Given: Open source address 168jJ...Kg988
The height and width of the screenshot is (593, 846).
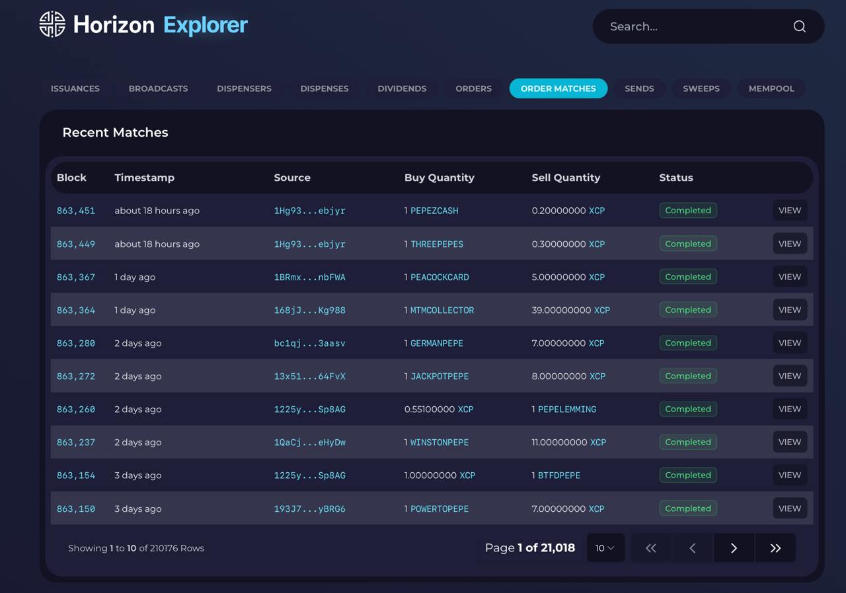Looking at the screenshot, I should (x=310, y=310).
